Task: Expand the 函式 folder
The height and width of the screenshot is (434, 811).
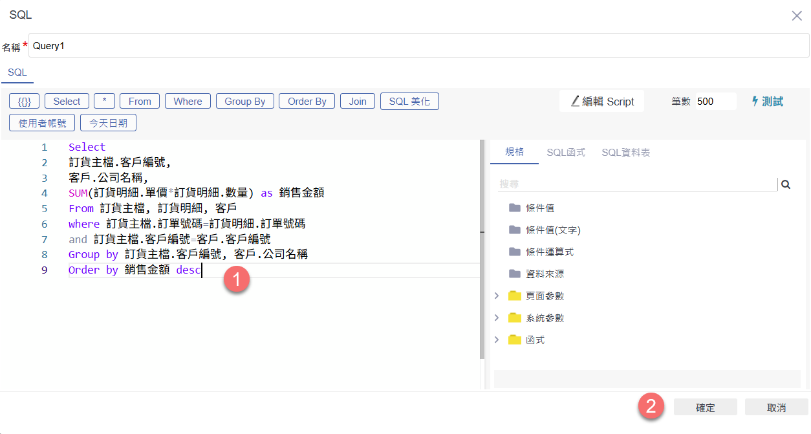Action: (497, 340)
